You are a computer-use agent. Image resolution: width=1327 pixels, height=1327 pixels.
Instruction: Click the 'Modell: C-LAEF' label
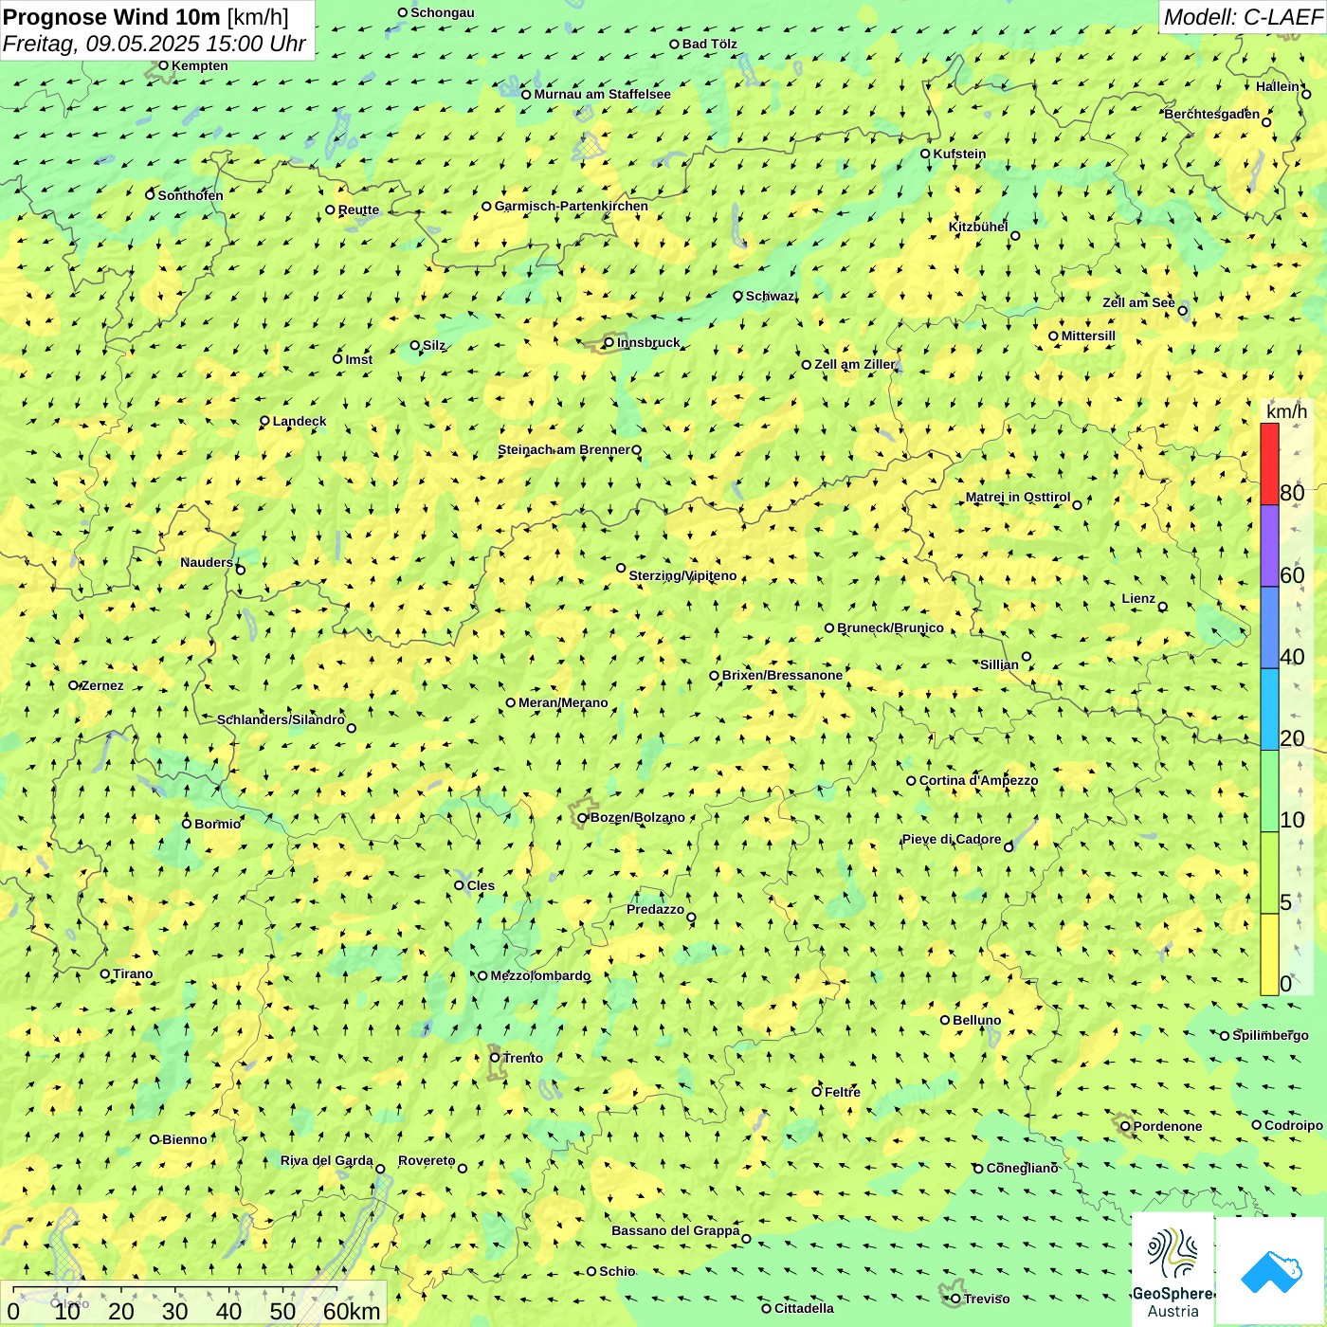click(1243, 17)
